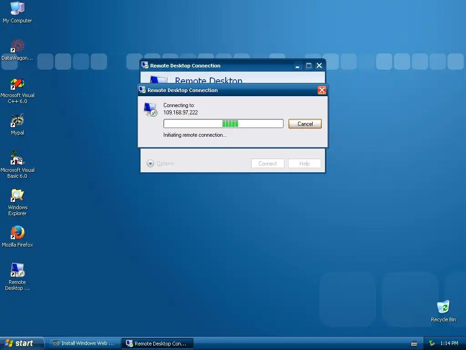This screenshot has width=466, height=350.
Task: Open the on-screen keyboard tray icon
Action: [414, 344]
